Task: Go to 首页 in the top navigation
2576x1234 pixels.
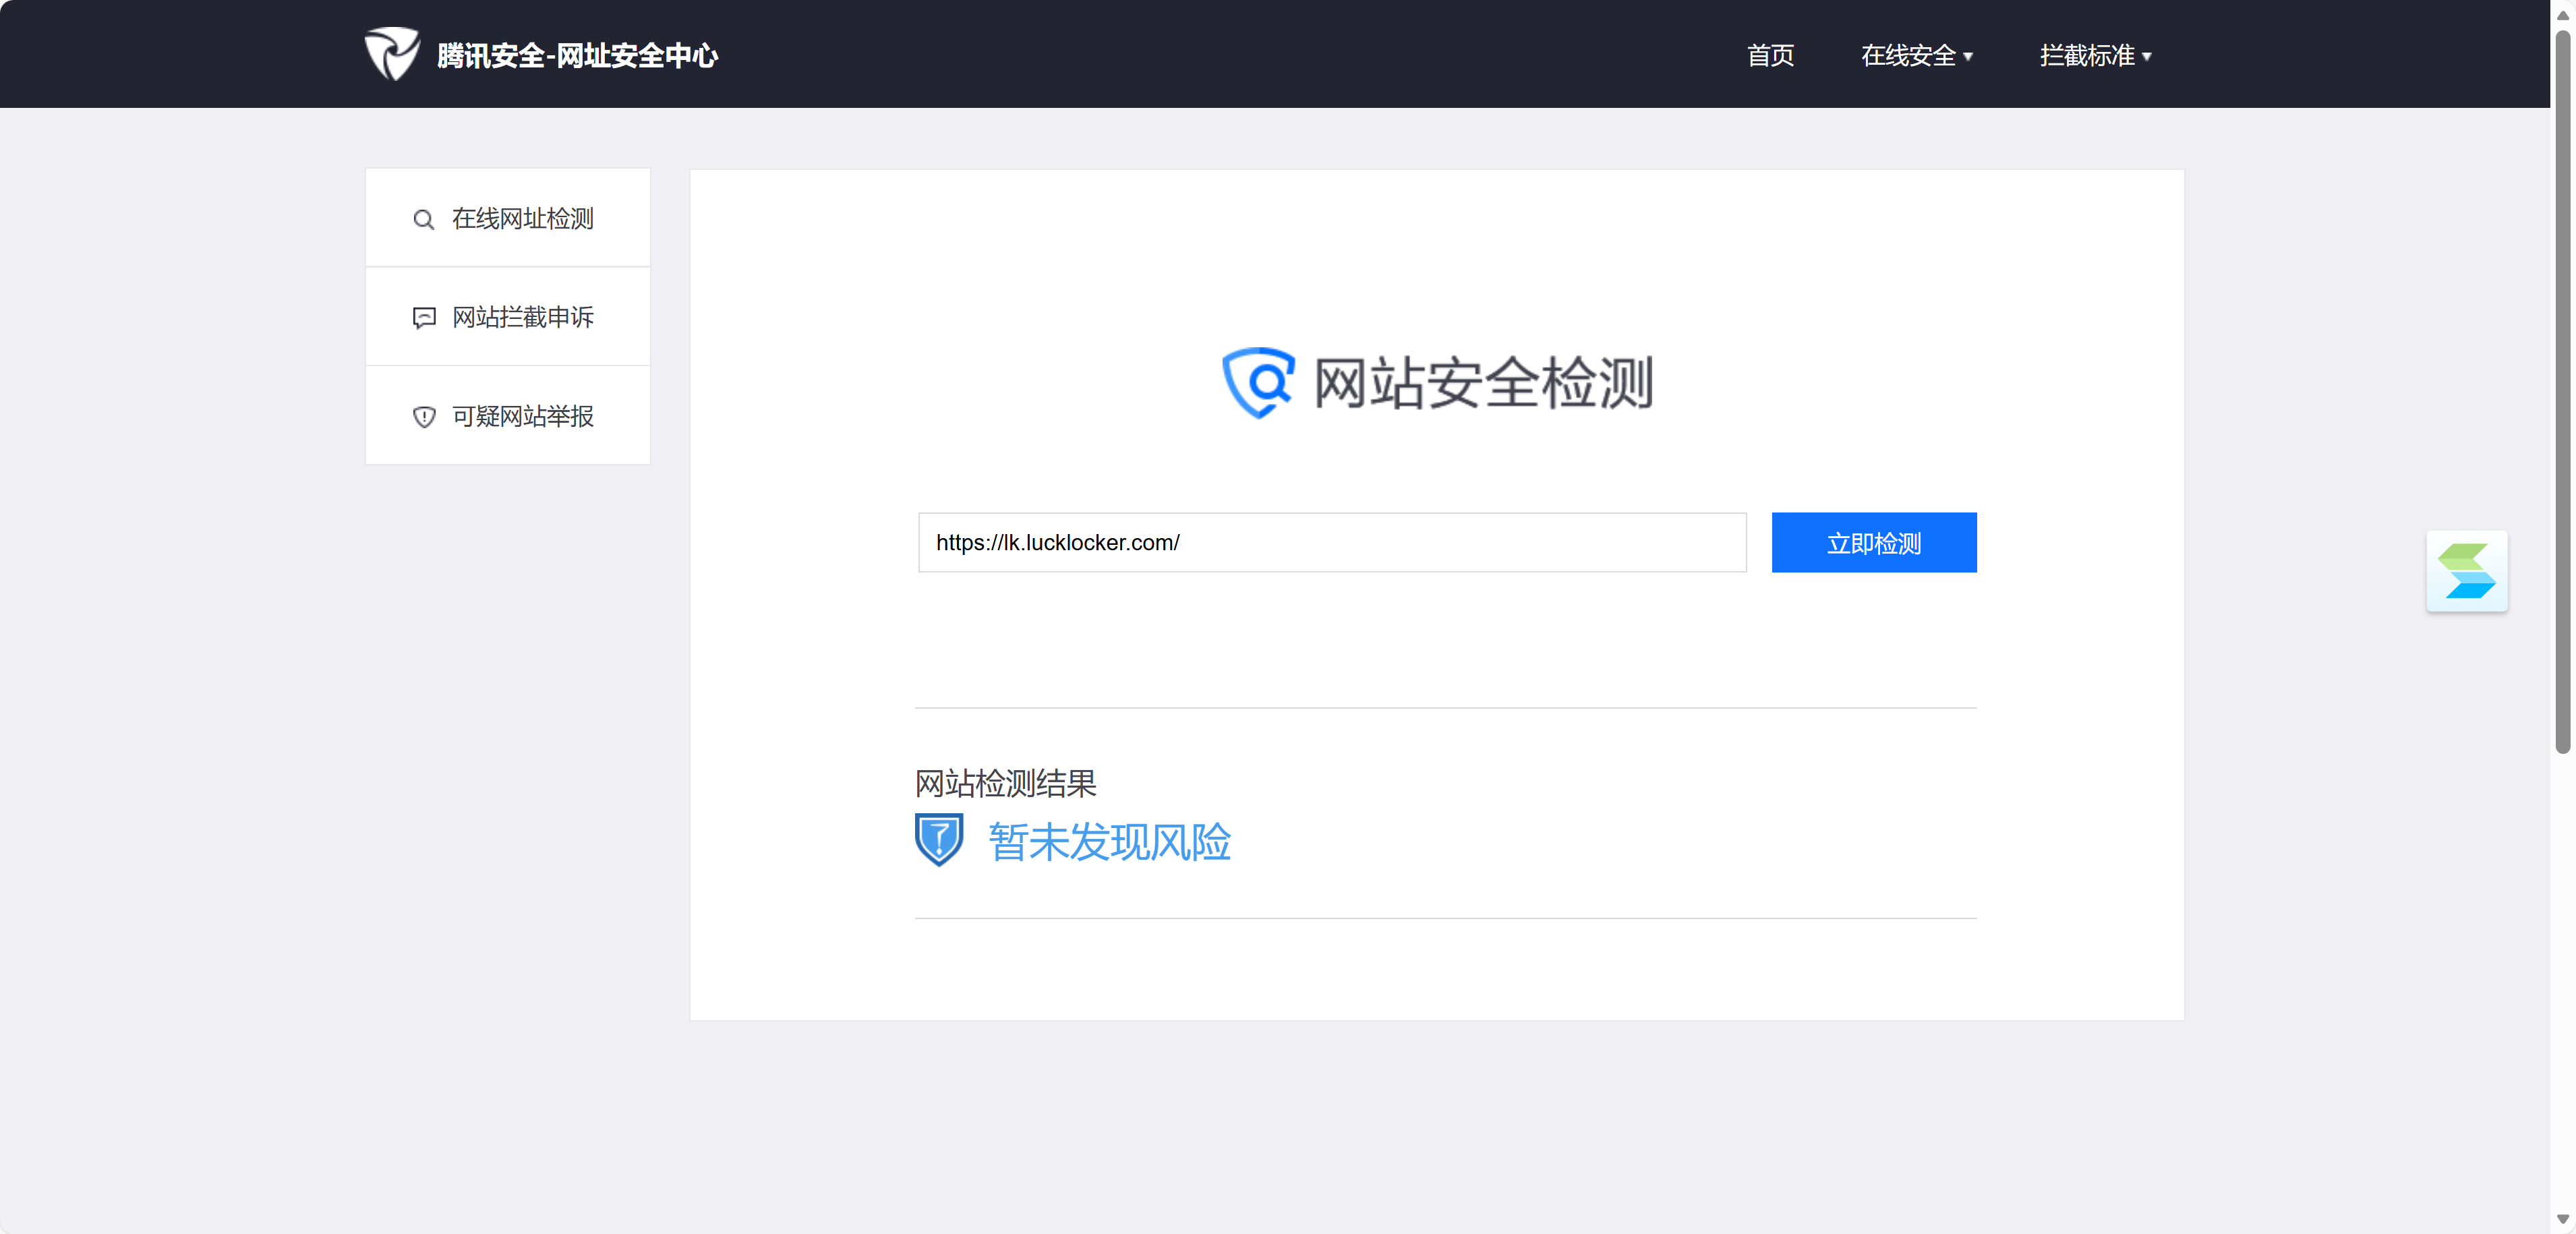Action: click(x=1770, y=56)
